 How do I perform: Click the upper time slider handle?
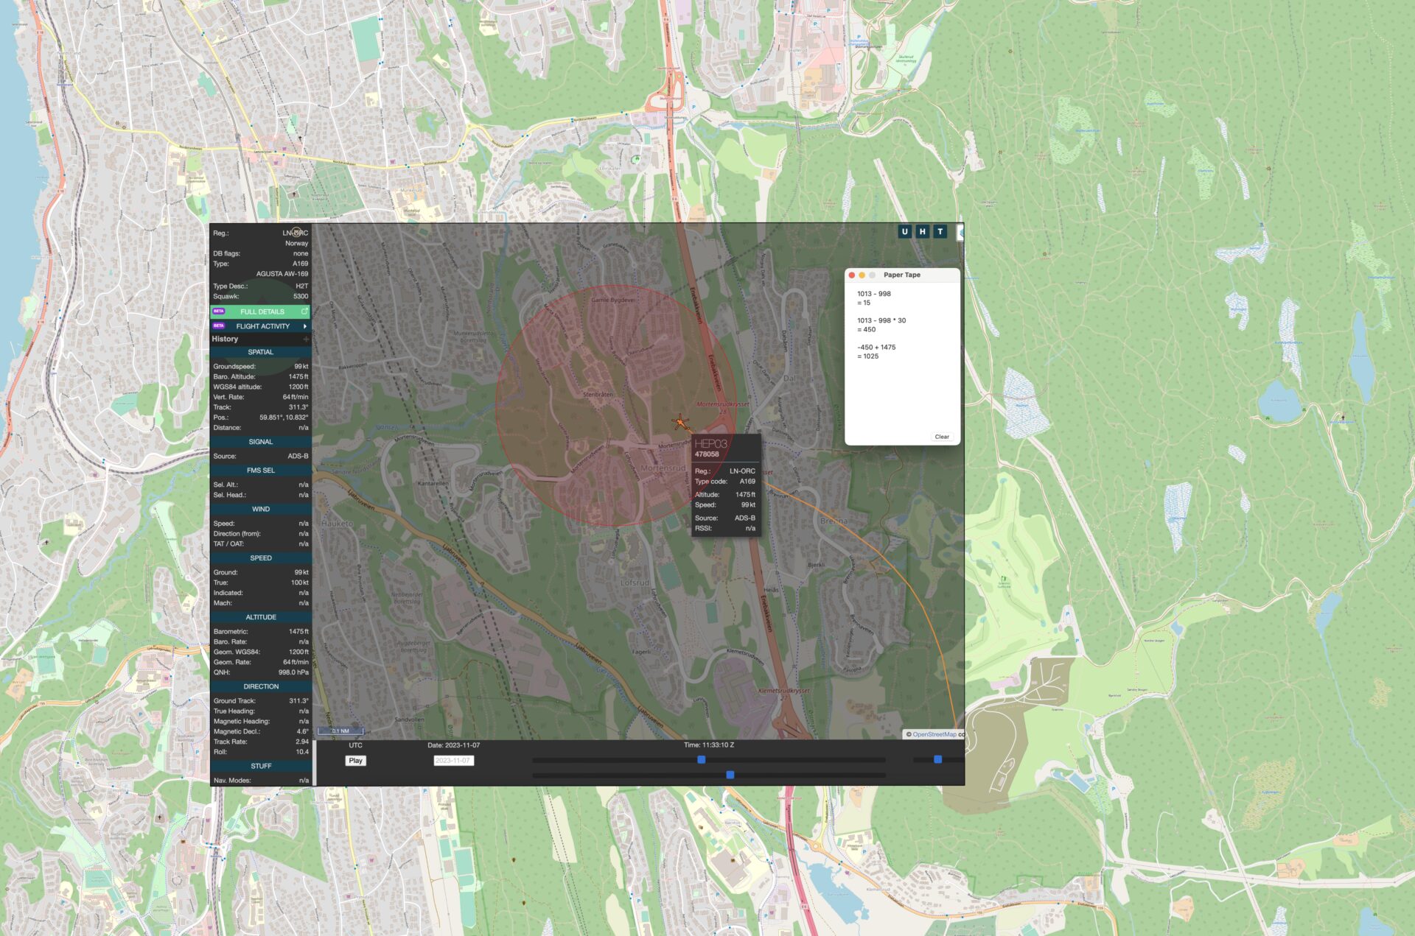pos(702,759)
